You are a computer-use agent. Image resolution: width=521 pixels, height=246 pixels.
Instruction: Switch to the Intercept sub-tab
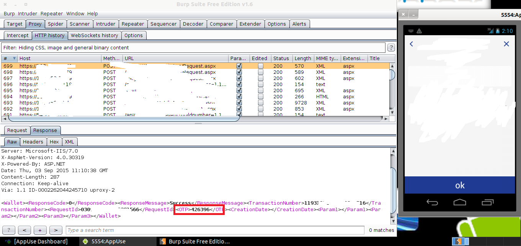18,35
